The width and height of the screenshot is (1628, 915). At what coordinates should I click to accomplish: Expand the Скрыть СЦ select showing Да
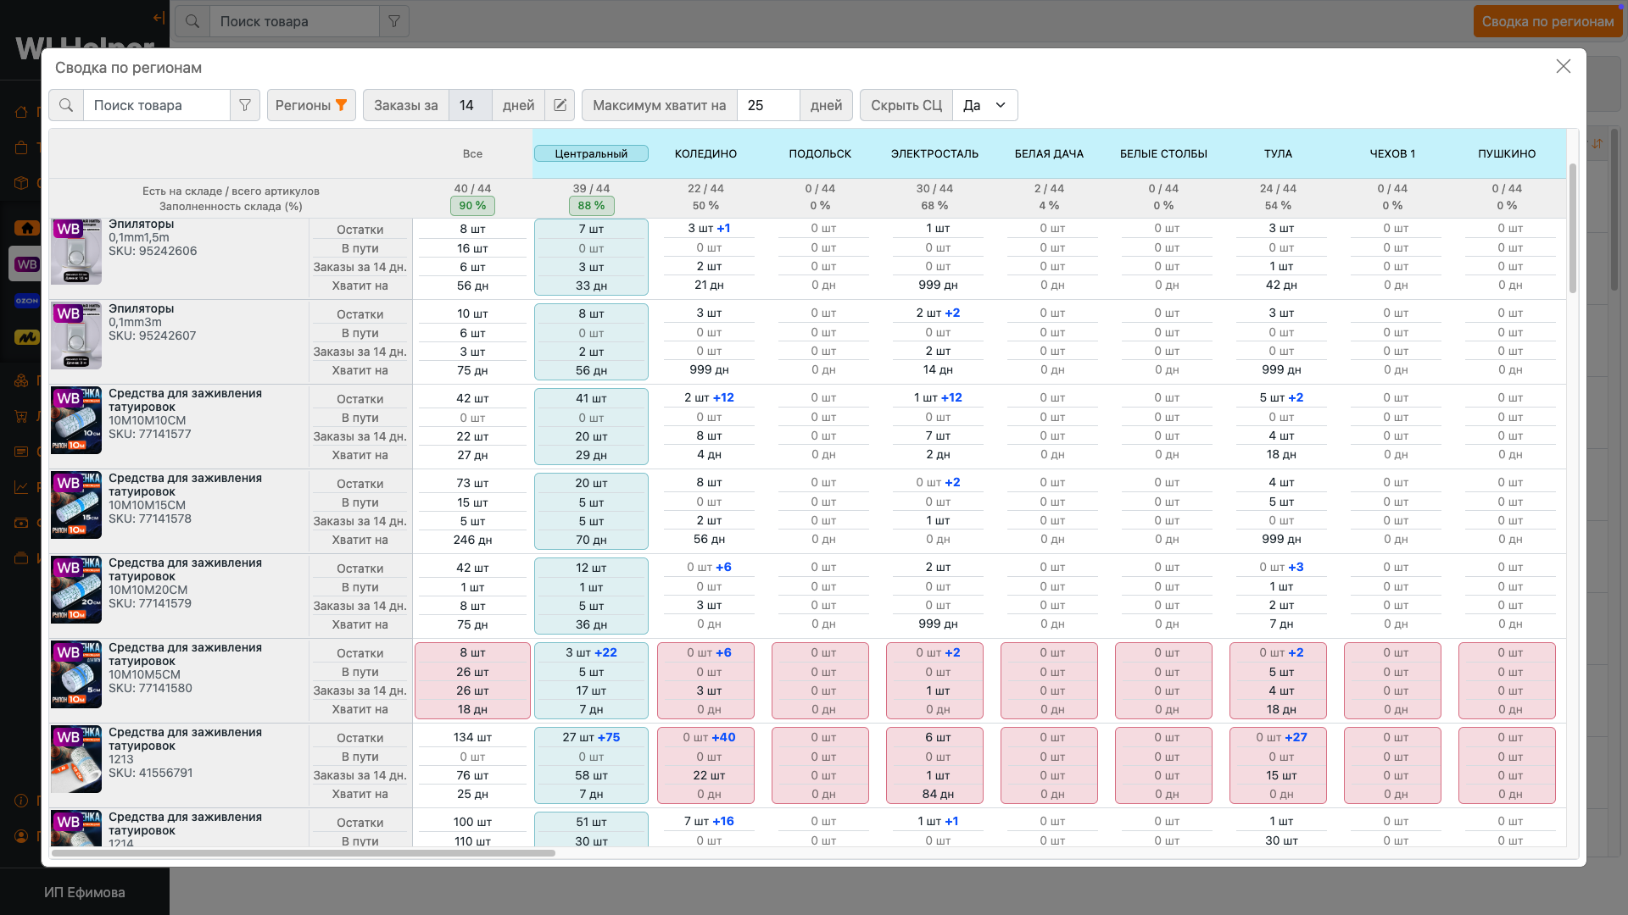tap(984, 105)
